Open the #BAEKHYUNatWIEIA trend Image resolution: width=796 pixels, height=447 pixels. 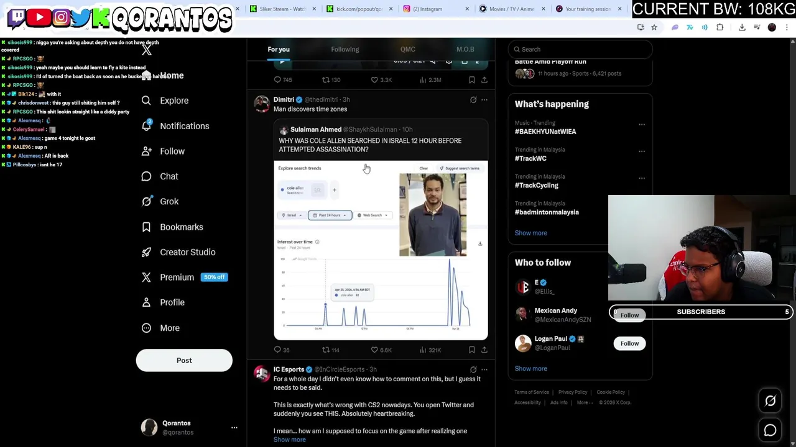coord(545,132)
